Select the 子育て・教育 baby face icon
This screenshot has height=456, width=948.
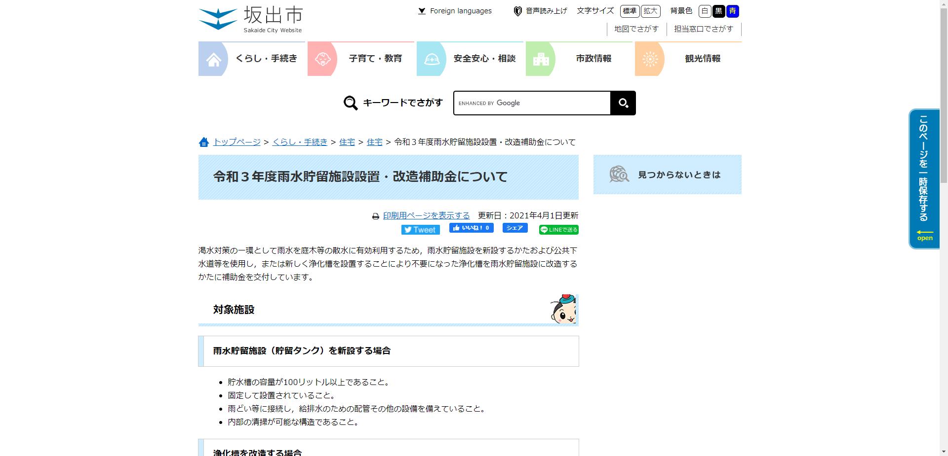(x=323, y=59)
